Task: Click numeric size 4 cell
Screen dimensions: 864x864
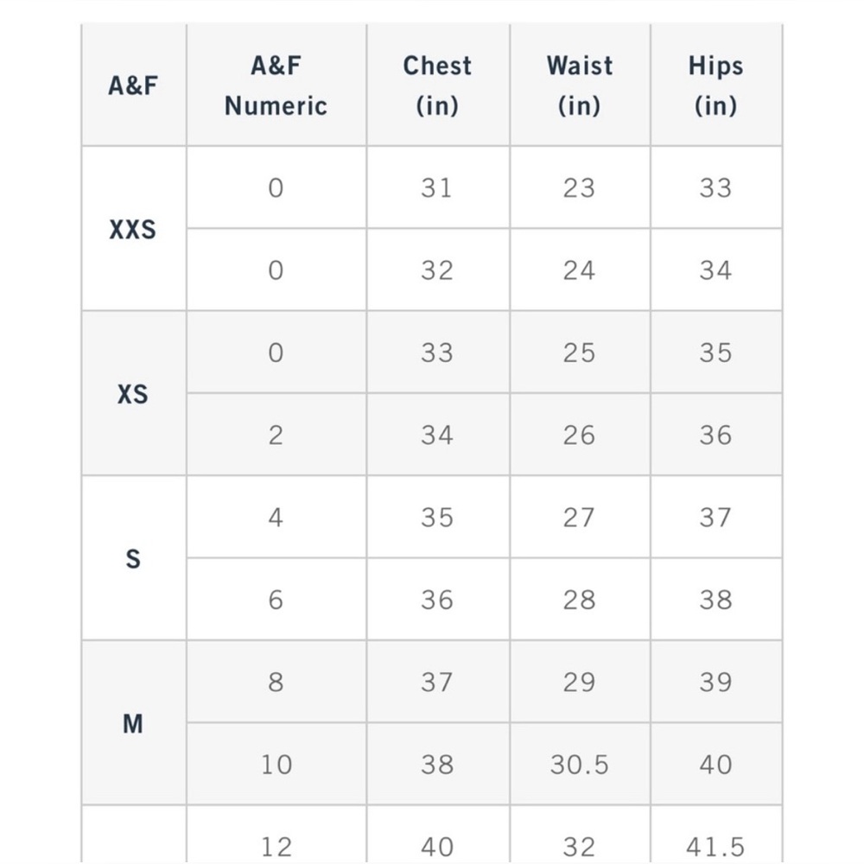Action: [x=276, y=518]
